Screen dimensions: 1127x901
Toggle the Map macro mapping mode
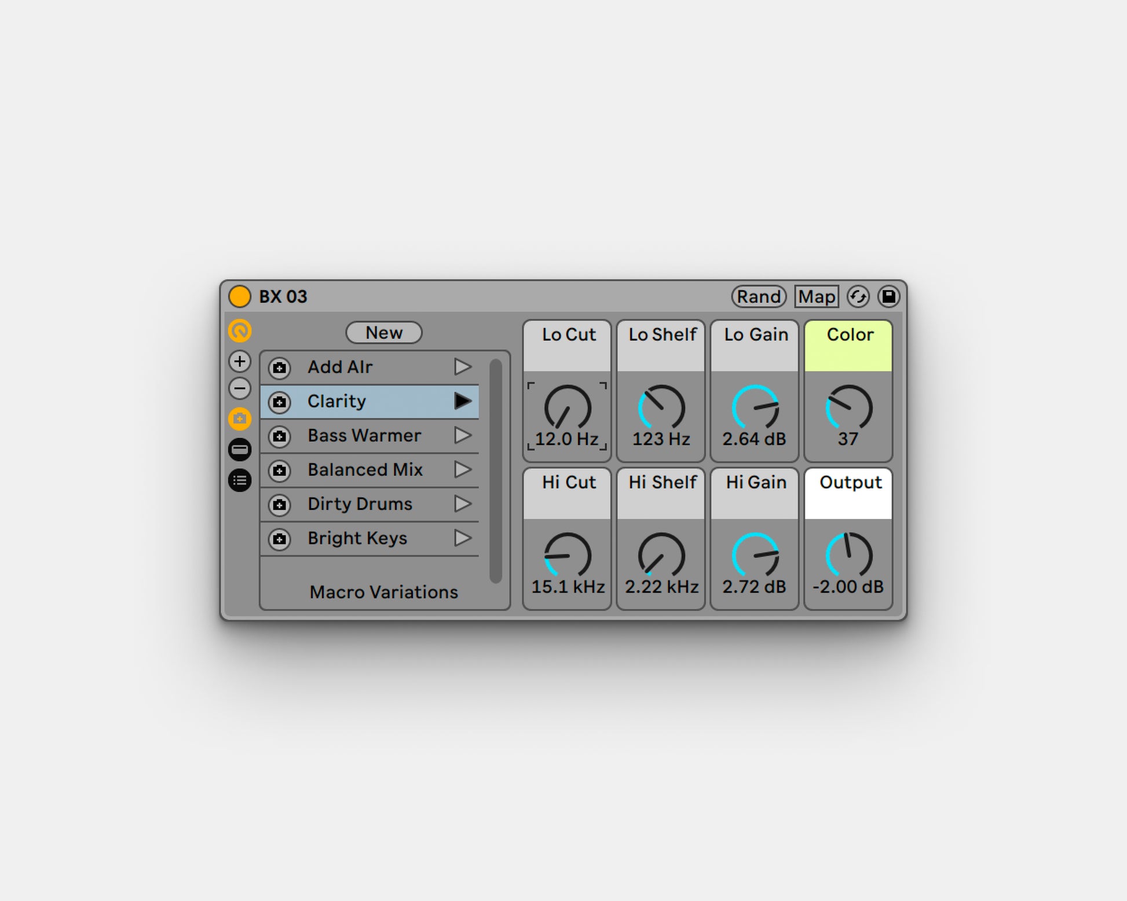click(x=817, y=296)
